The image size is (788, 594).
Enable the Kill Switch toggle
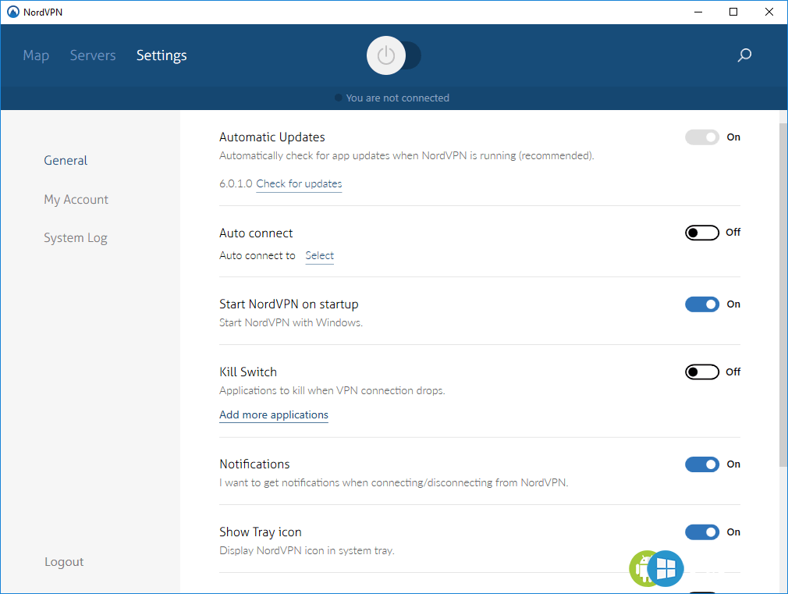pos(702,372)
